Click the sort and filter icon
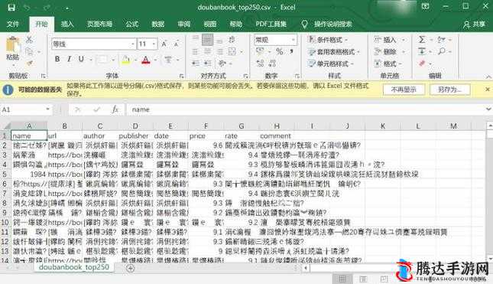The image size is (493, 284). coord(442,40)
